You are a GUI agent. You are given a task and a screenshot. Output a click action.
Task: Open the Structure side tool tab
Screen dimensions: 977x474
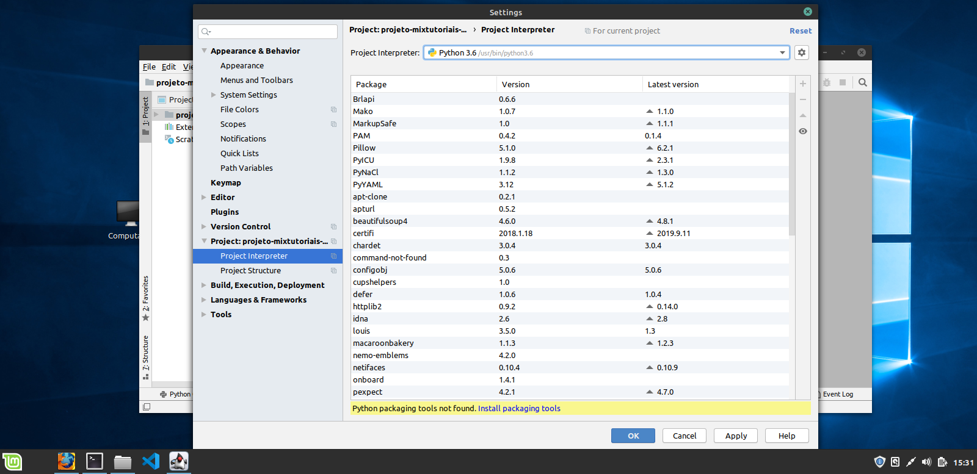click(x=145, y=357)
